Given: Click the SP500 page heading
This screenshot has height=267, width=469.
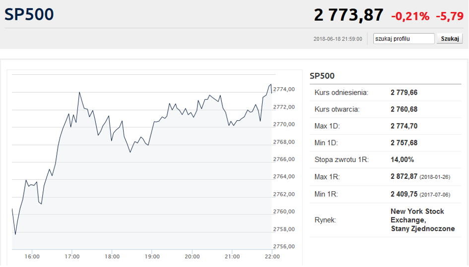Looking at the screenshot, I should coord(29,14).
